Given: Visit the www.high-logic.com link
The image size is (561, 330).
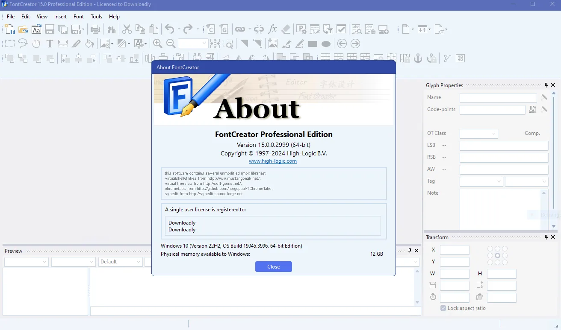Looking at the screenshot, I should tap(273, 161).
